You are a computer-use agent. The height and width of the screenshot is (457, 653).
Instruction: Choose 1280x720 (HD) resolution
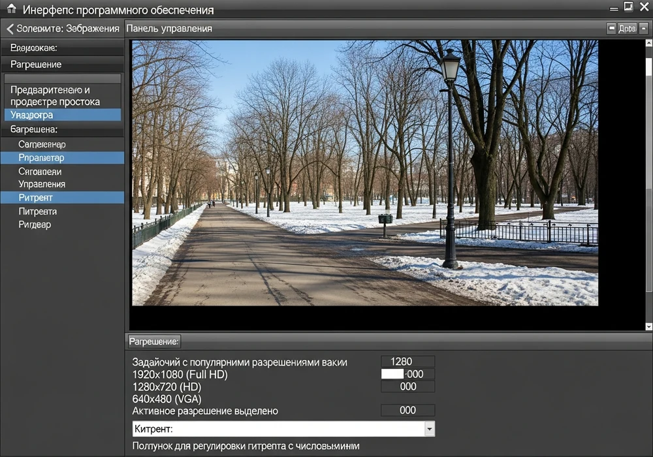[x=167, y=386]
